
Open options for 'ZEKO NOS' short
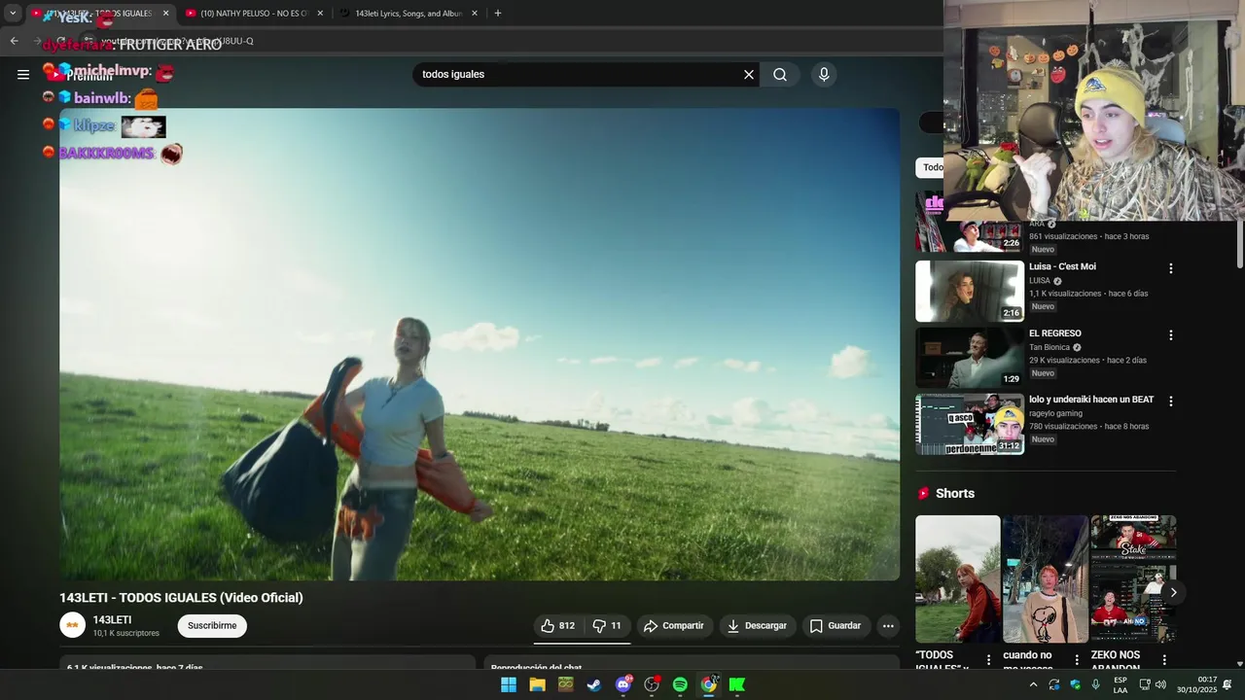pos(1164,660)
